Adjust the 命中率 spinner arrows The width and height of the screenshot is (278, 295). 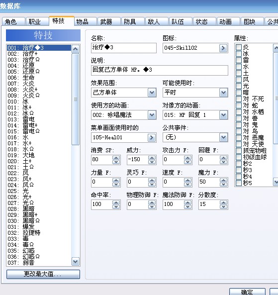point(116,204)
